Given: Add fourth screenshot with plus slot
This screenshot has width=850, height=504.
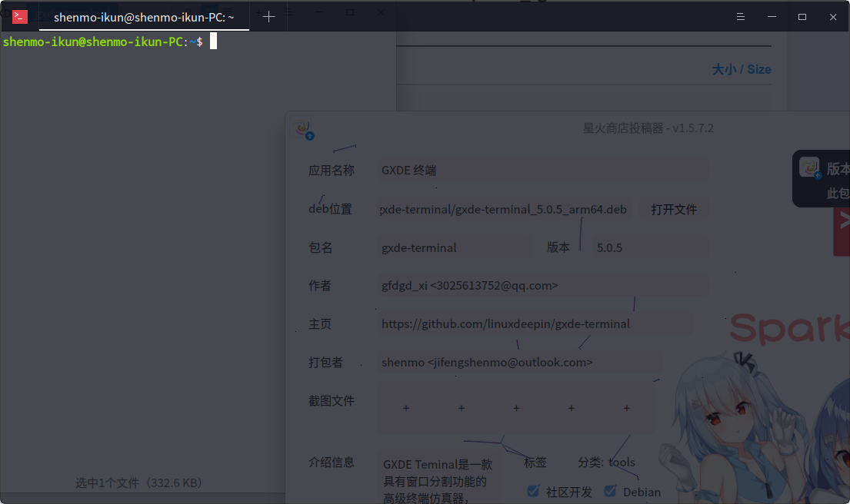Looking at the screenshot, I should pos(572,408).
